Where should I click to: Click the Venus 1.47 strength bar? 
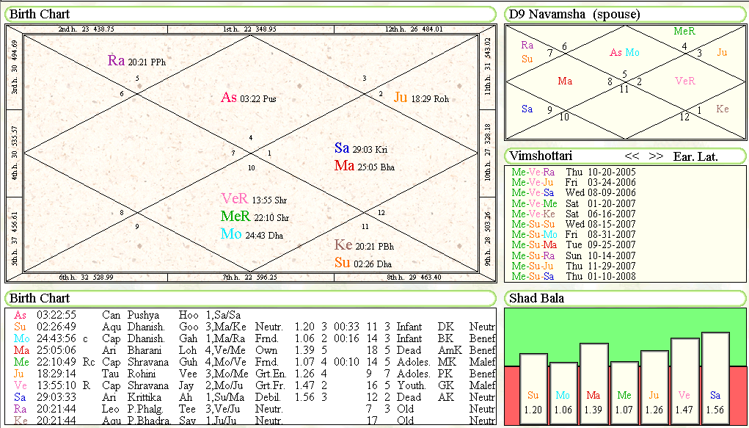pyautogui.click(x=684, y=381)
